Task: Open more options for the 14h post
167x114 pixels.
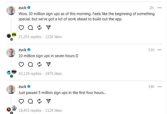Action: (x=159, y=87)
